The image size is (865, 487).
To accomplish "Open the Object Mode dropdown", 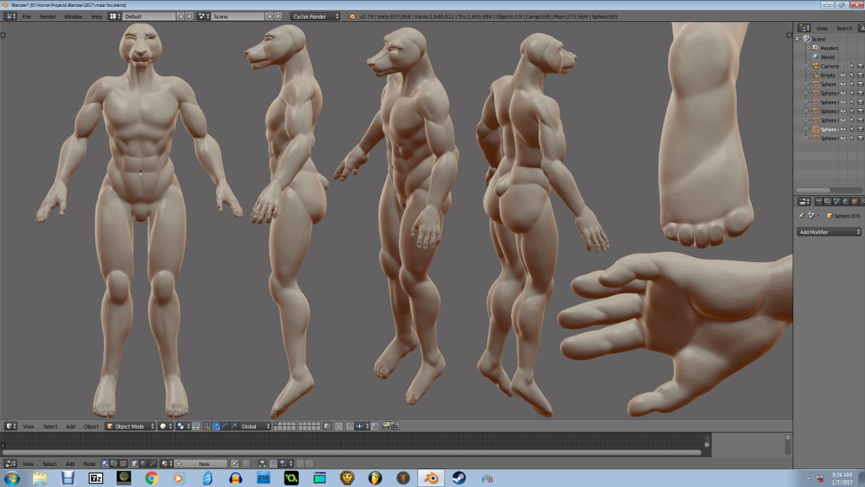I will pos(129,426).
